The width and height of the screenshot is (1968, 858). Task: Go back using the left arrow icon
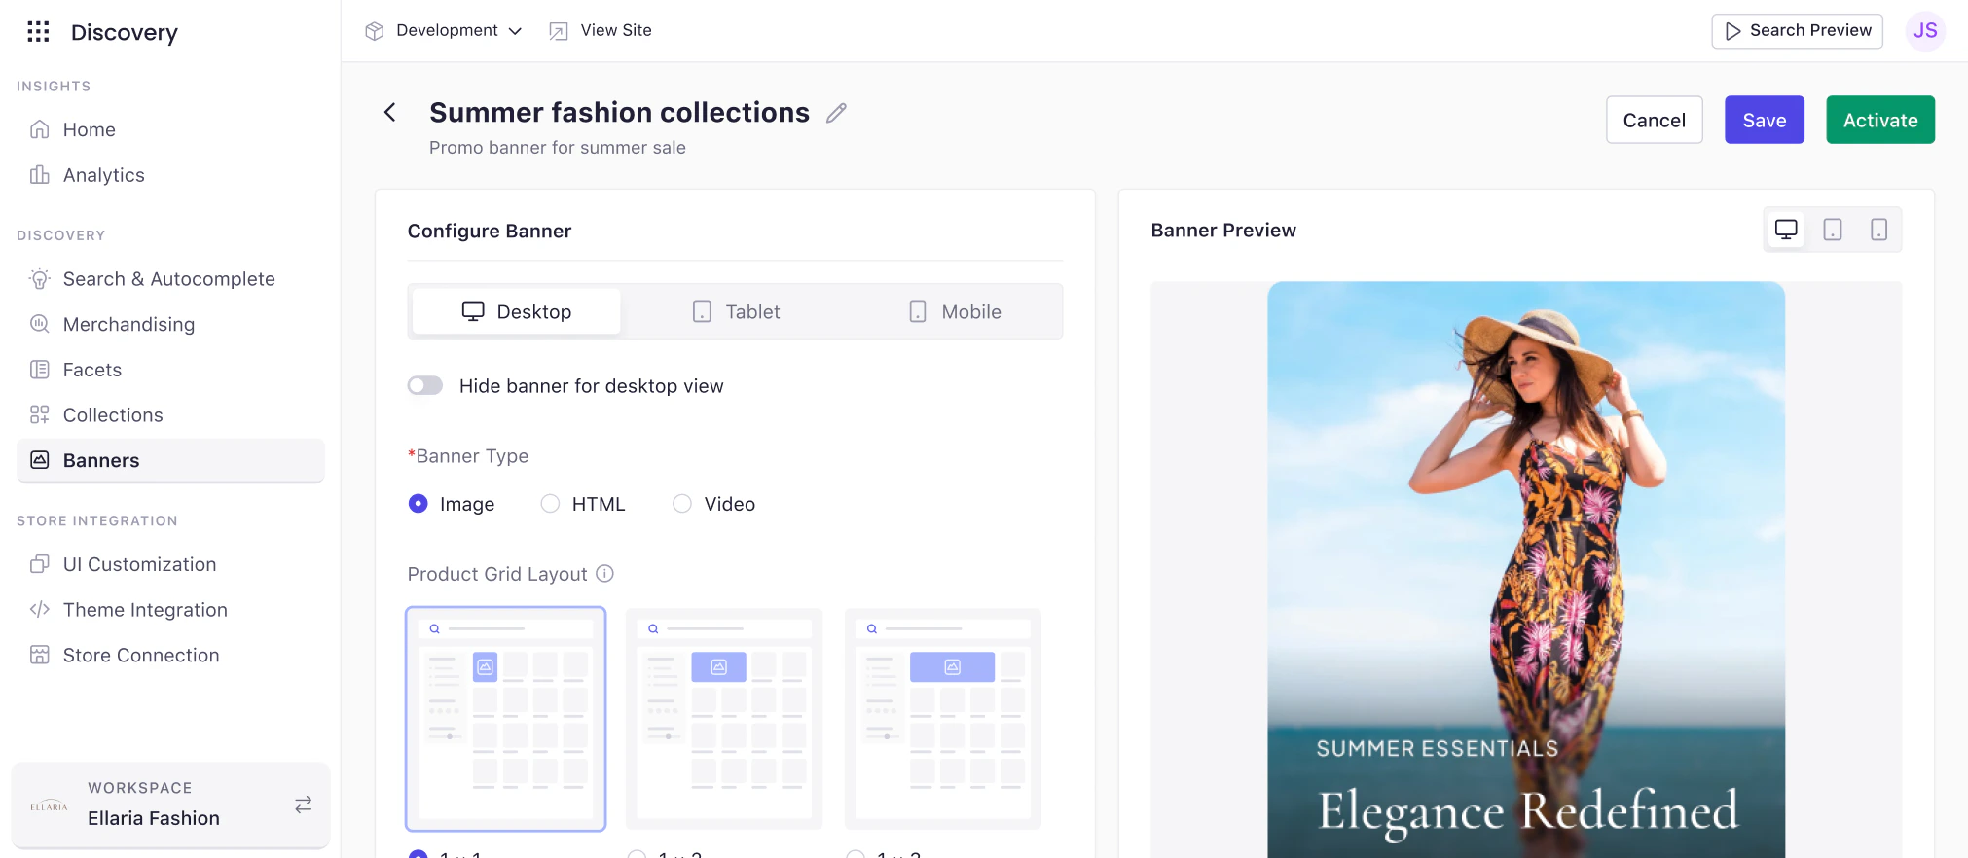(x=389, y=113)
